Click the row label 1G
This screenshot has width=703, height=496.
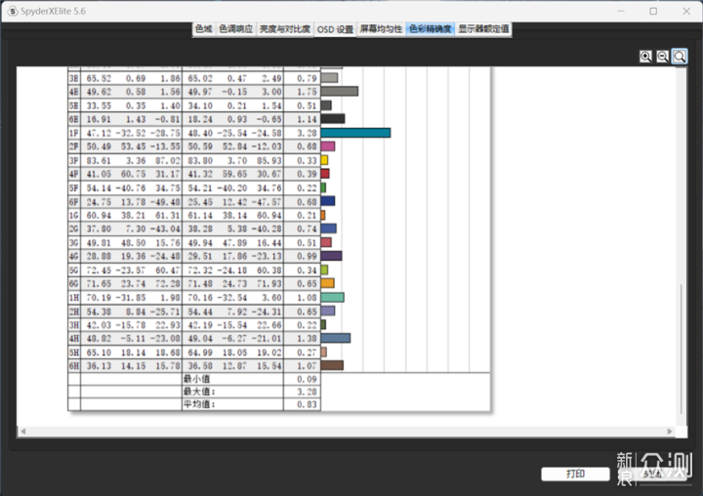[74, 215]
